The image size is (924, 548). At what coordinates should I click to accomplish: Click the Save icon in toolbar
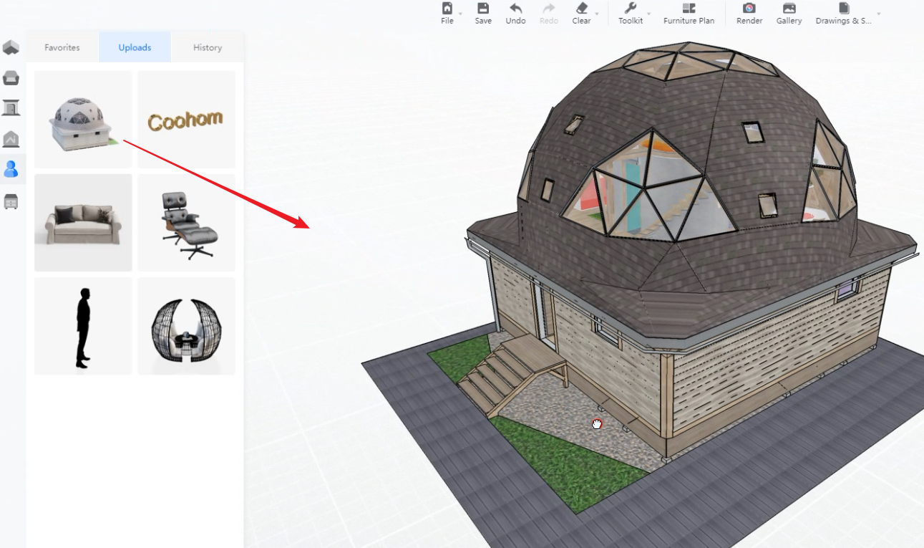click(x=483, y=13)
